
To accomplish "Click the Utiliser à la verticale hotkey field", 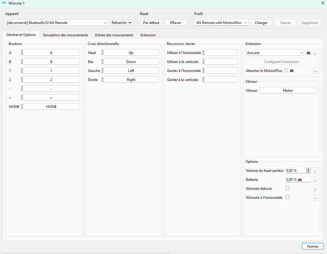I will point(221,61).
